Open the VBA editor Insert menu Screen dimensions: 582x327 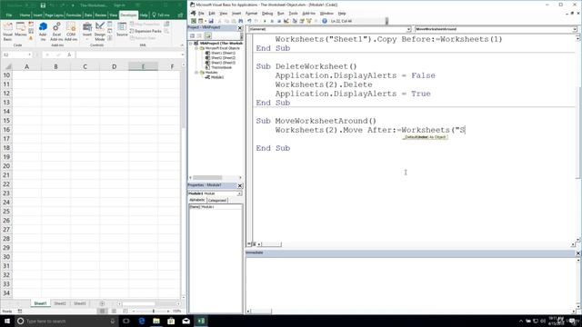pos(236,14)
